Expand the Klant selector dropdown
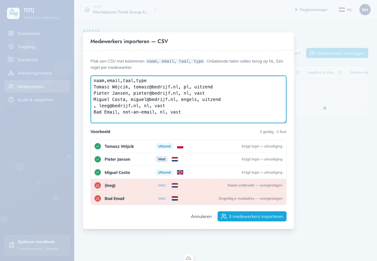The width and height of the screenshot is (377, 261). point(121,10)
